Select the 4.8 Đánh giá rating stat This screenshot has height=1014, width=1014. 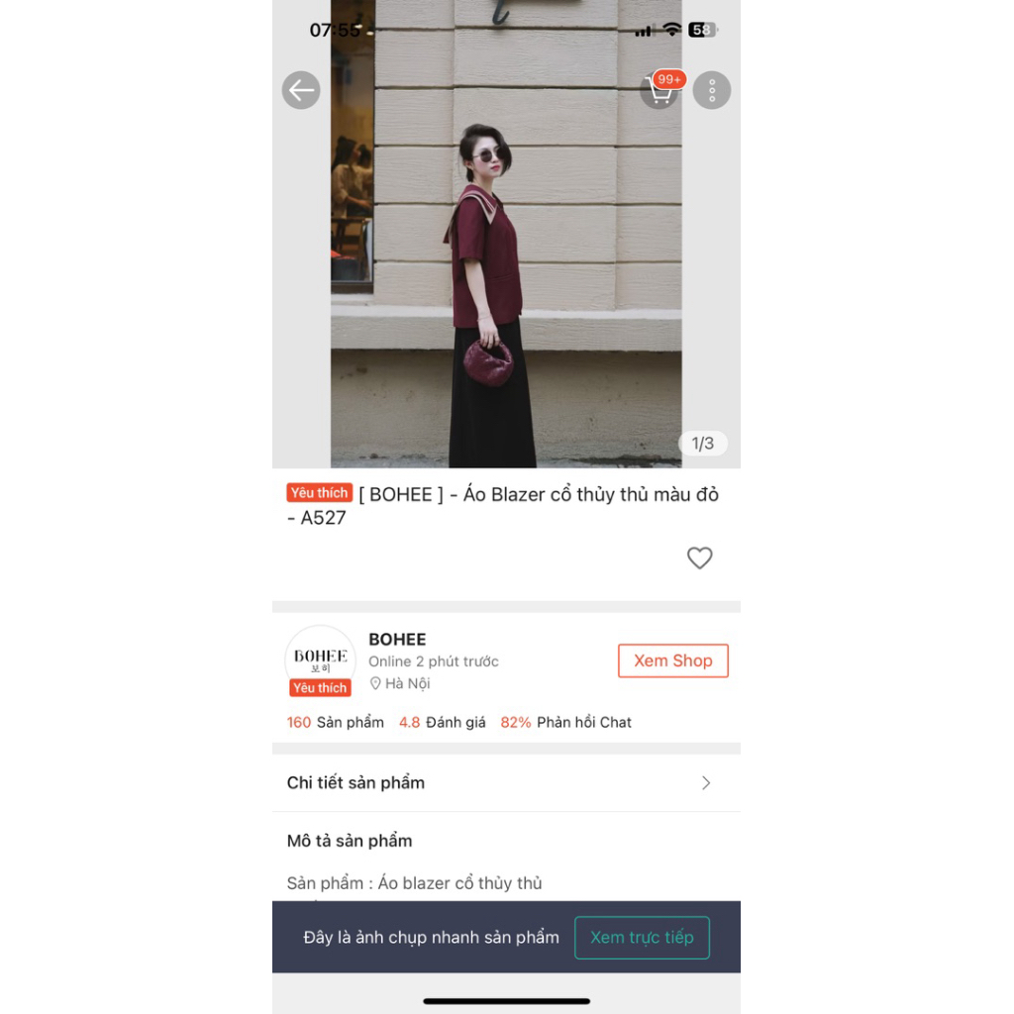(x=442, y=722)
